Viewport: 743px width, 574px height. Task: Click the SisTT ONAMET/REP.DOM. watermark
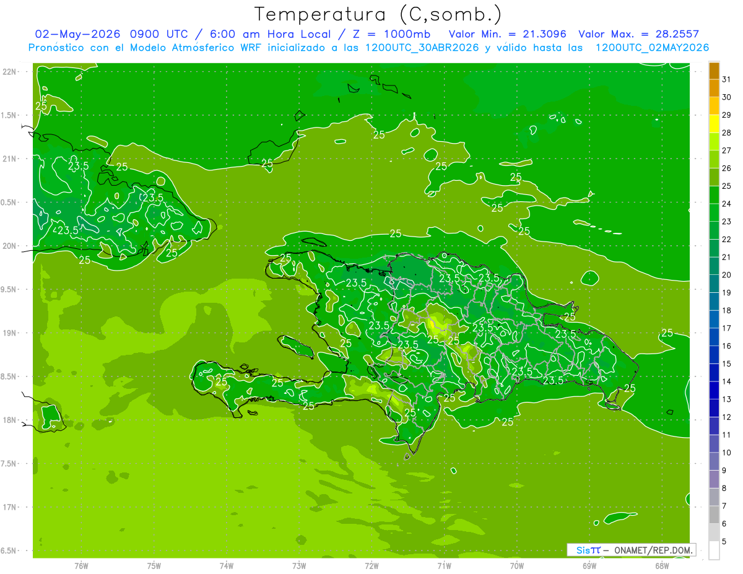631,550
